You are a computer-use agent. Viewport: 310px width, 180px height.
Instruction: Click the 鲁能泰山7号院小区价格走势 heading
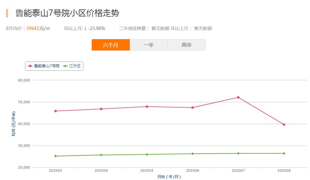point(67,13)
